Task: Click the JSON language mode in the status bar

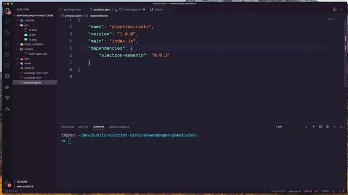Action: (x=325, y=191)
